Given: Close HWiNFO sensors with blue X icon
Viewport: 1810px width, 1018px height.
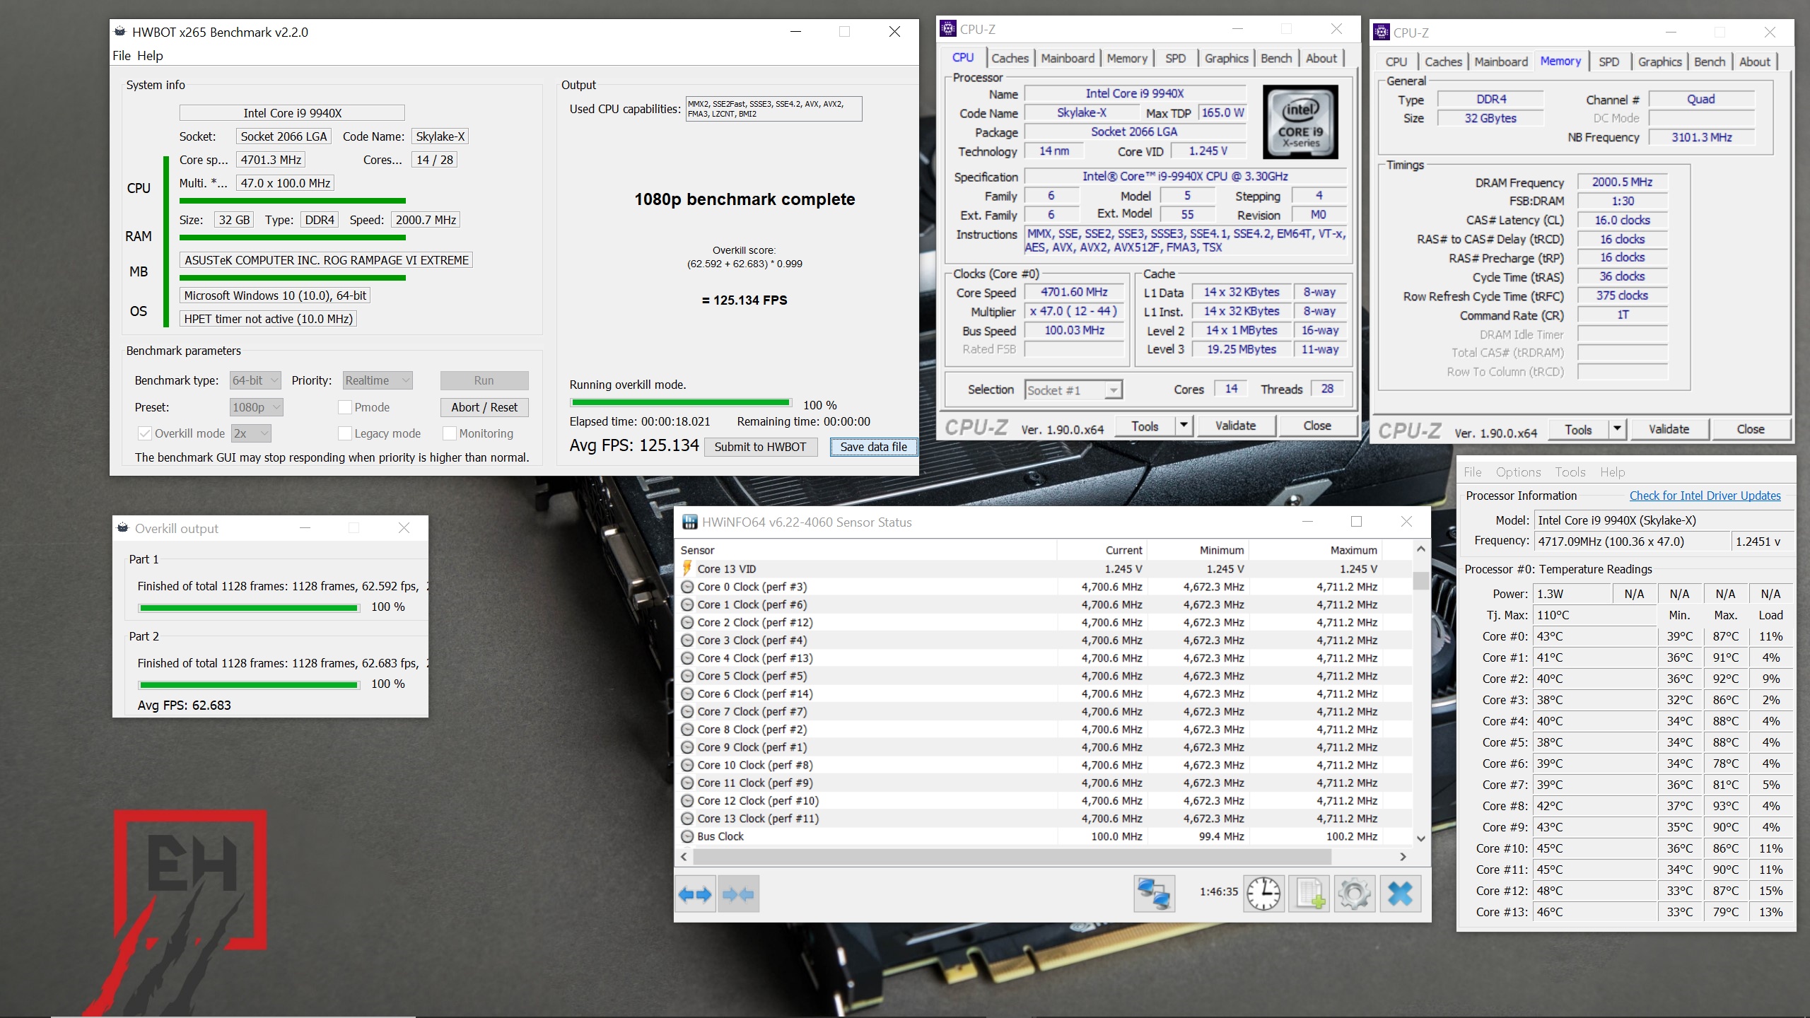Looking at the screenshot, I should tap(1401, 894).
